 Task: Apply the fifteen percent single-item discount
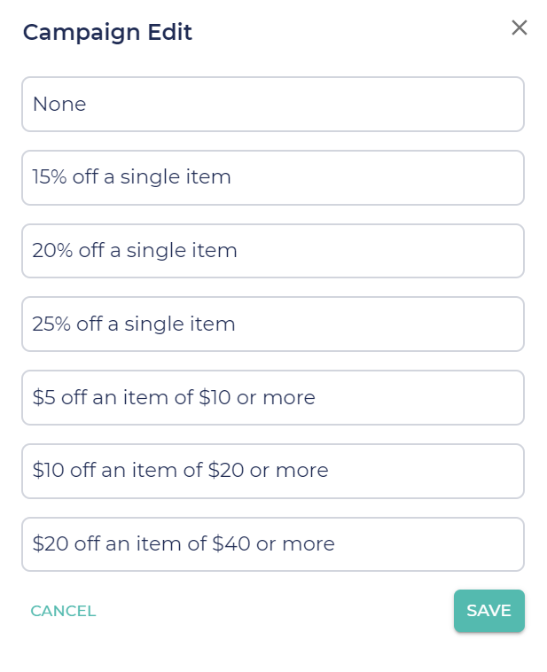273,177
